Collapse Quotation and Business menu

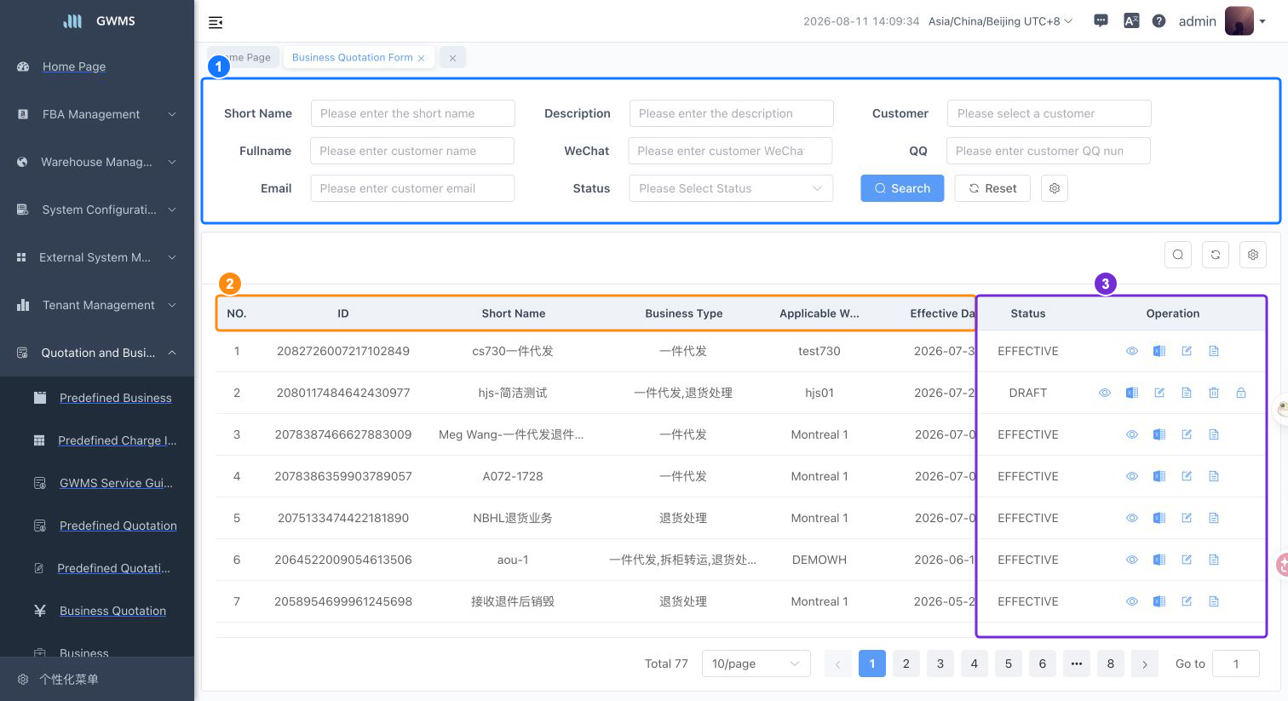pos(97,353)
